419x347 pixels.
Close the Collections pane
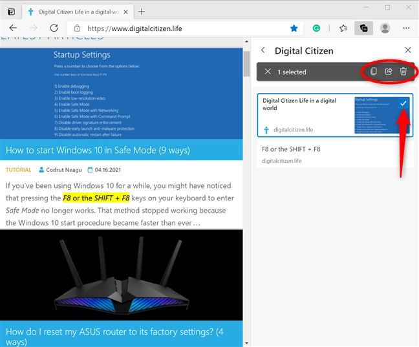pyautogui.click(x=408, y=50)
